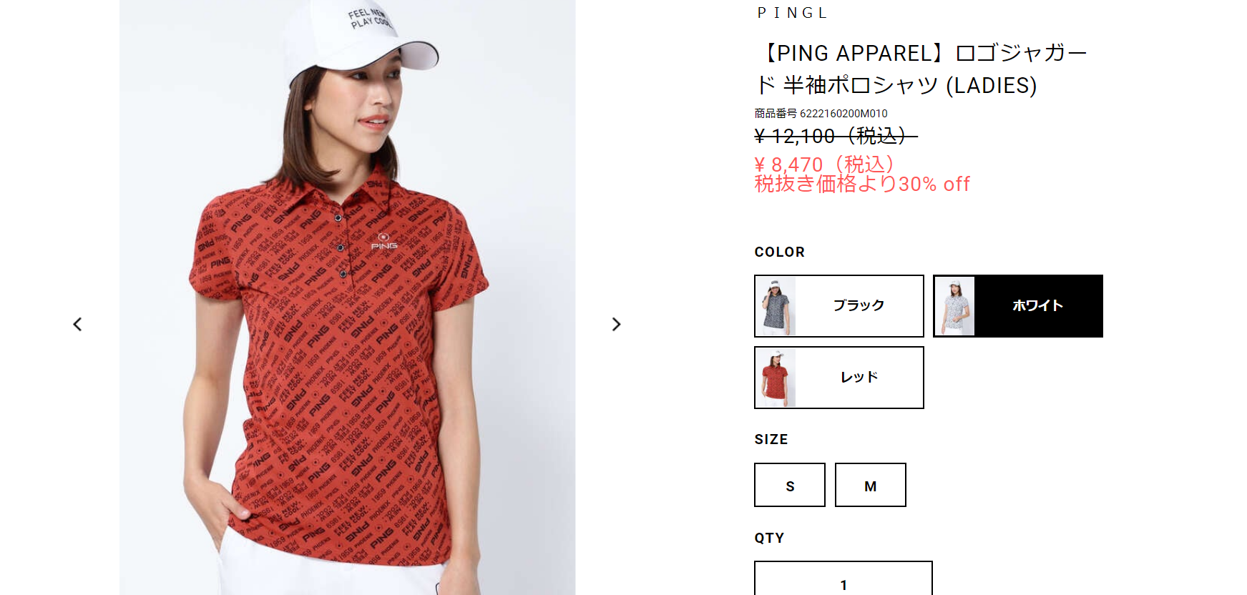Select the レッド color option
The height and width of the screenshot is (595, 1247).
[x=839, y=378]
